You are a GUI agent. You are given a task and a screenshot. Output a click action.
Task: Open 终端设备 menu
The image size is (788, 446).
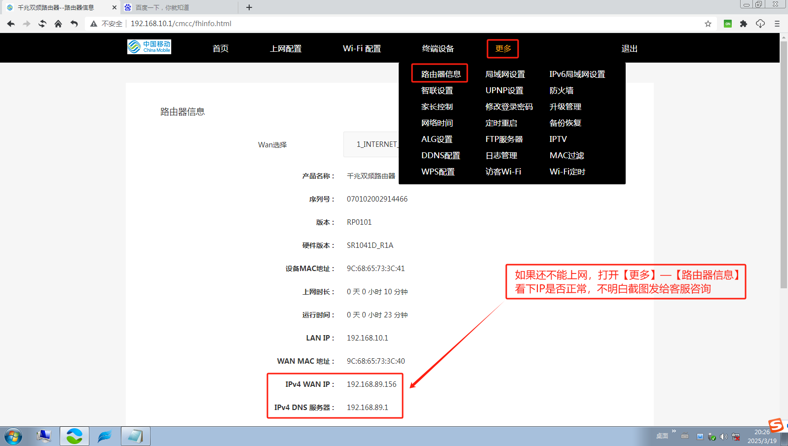point(438,48)
